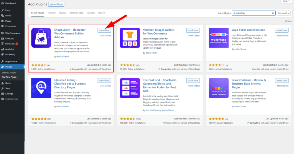Click the Marketing megaphone icon

coord(2,55)
